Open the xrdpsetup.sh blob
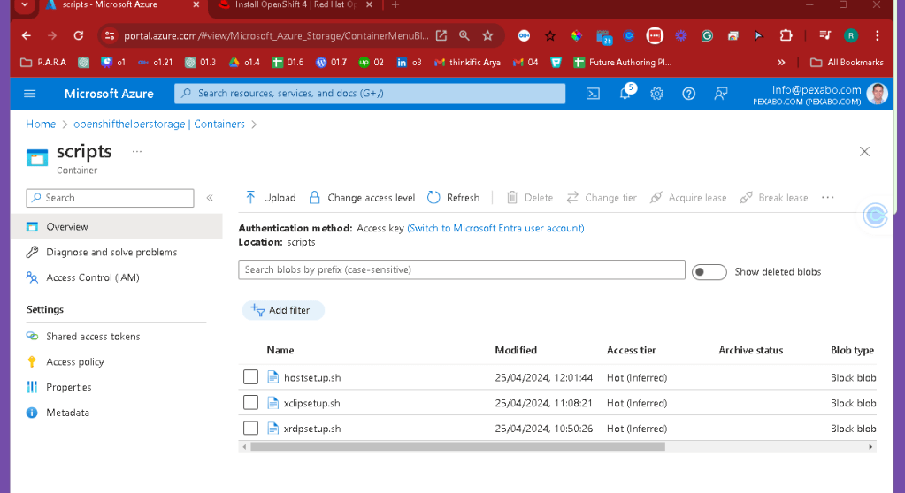The image size is (905, 493). (312, 429)
